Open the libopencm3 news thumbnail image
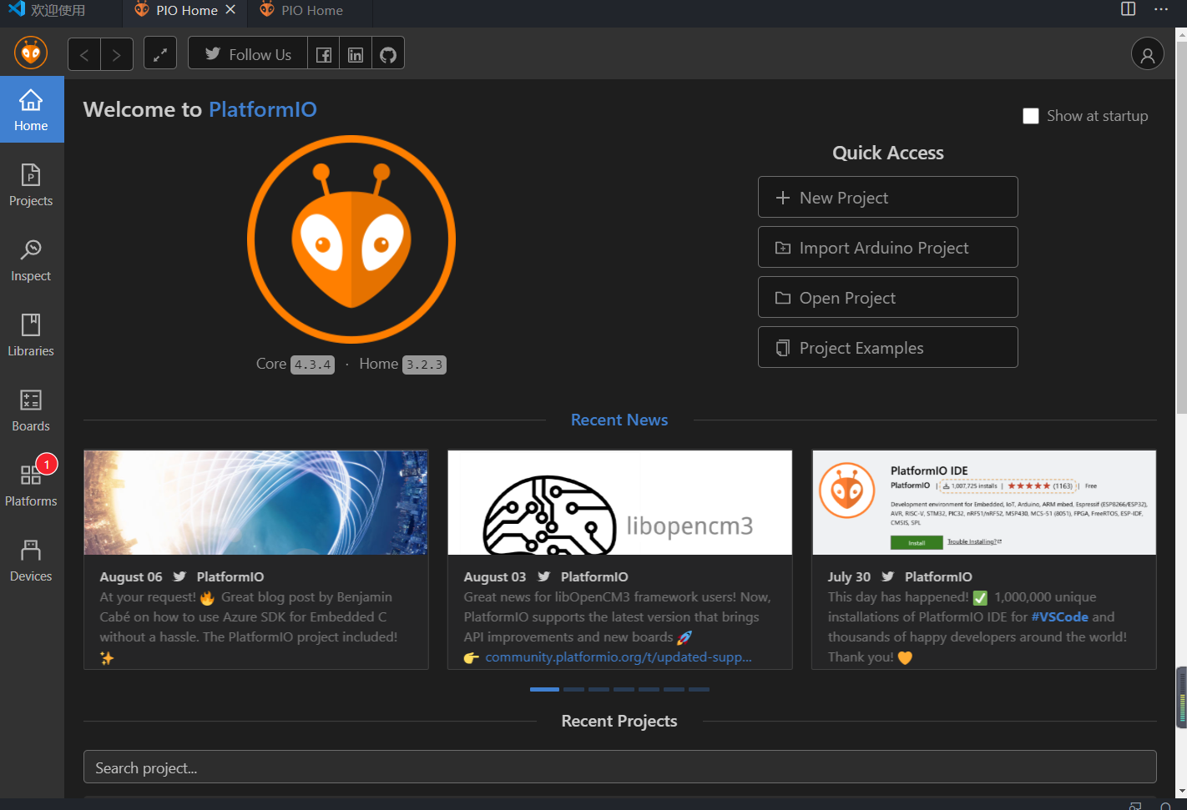 [x=620, y=503]
